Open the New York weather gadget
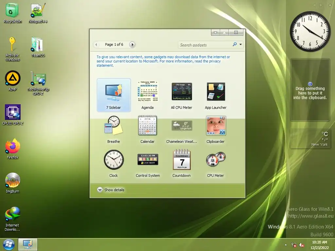The width and height of the screenshot is (335, 251). coord(310,139)
